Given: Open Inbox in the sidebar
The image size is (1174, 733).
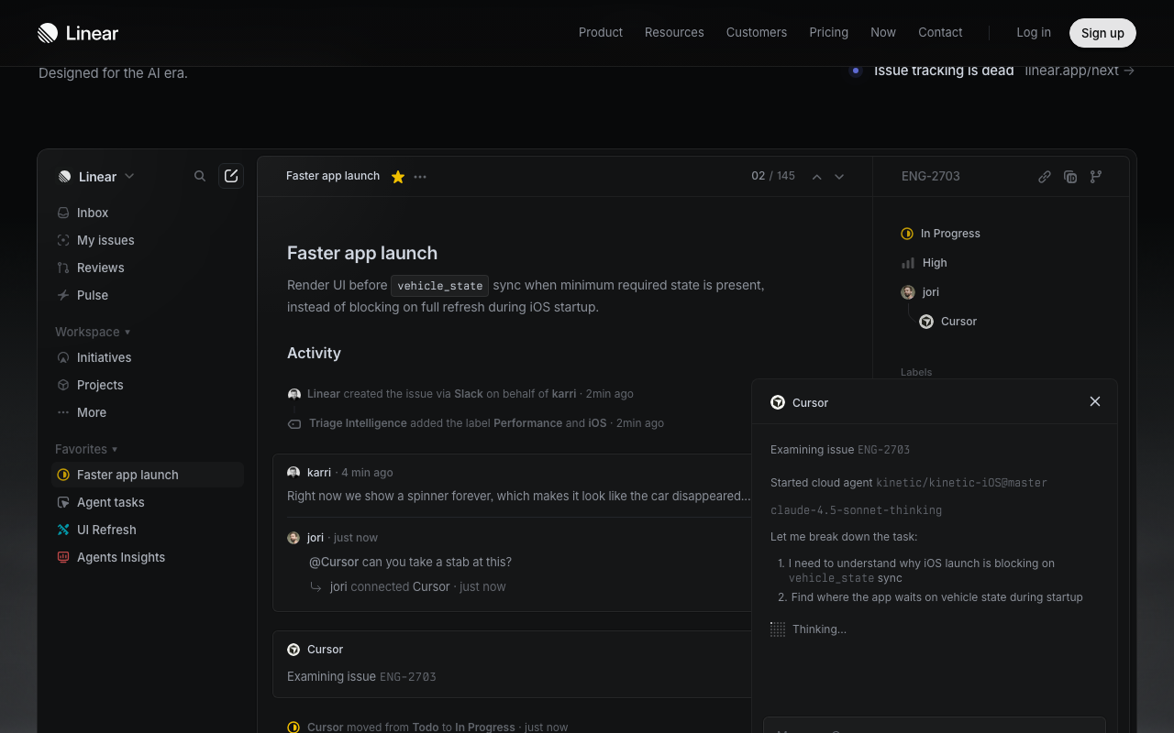Looking at the screenshot, I should coord(147,213).
